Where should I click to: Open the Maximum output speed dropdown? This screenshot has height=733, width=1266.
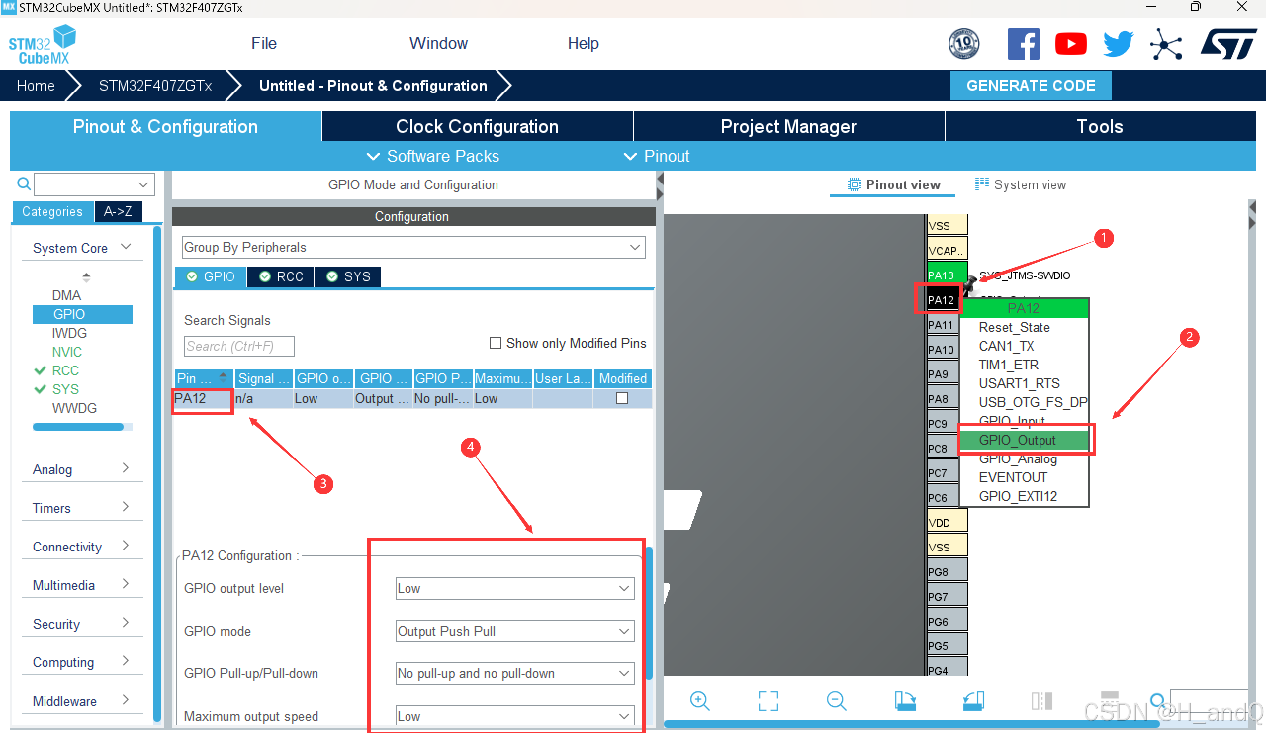[514, 715]
